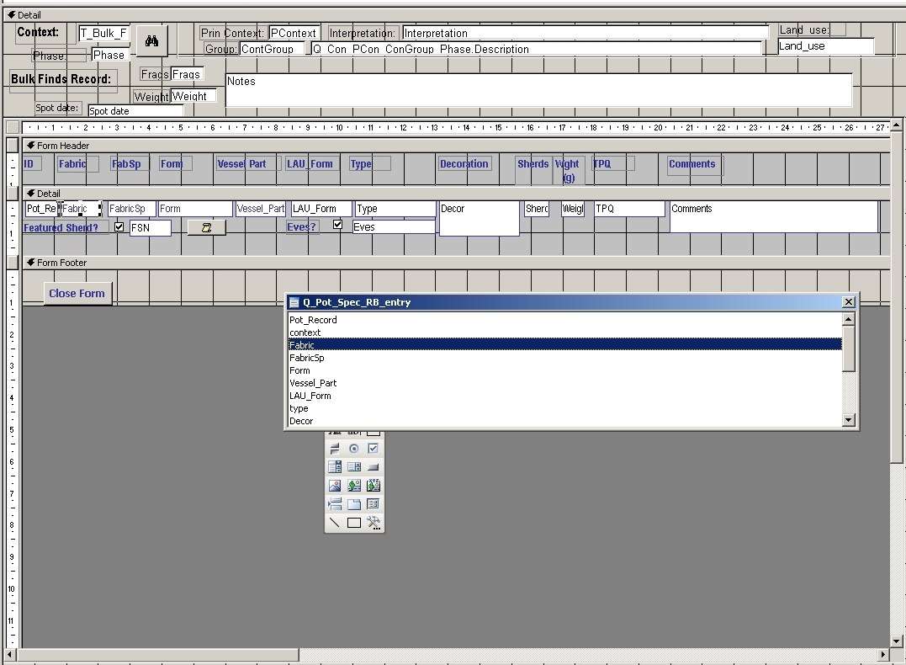Select Vessel_Part in the field list
This screenshot has height=665, width=906.
pyautogui.click(x=564, y=383)
